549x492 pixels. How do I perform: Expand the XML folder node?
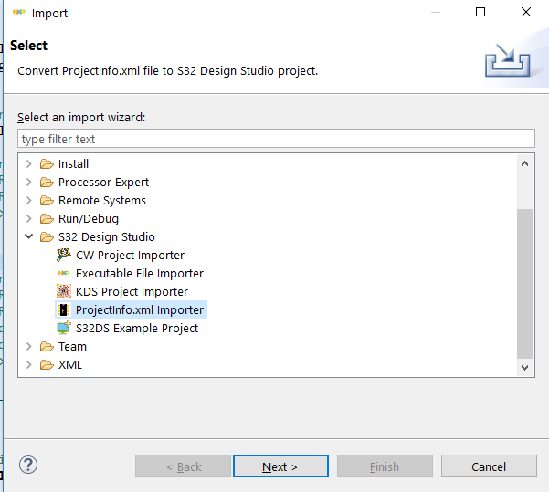tap(29, 365)
